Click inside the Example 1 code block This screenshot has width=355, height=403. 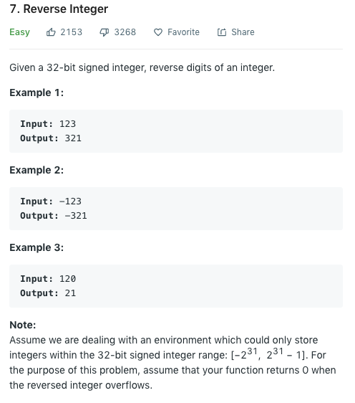[x=176, y=131]
